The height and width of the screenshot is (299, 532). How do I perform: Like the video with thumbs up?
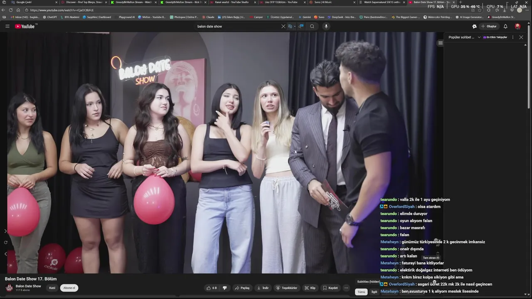pos(212,288)
